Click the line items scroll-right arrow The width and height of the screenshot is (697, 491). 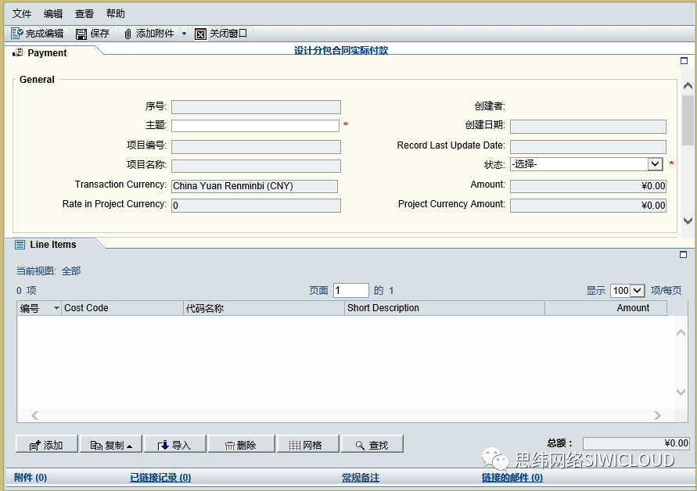pos(657,415)
